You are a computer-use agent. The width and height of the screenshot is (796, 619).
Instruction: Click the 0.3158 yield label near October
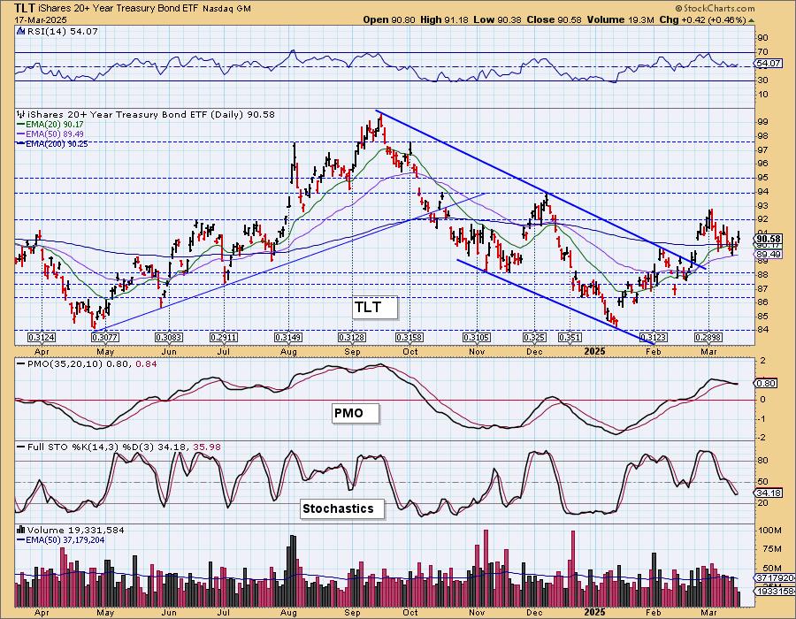click(409, 338)
